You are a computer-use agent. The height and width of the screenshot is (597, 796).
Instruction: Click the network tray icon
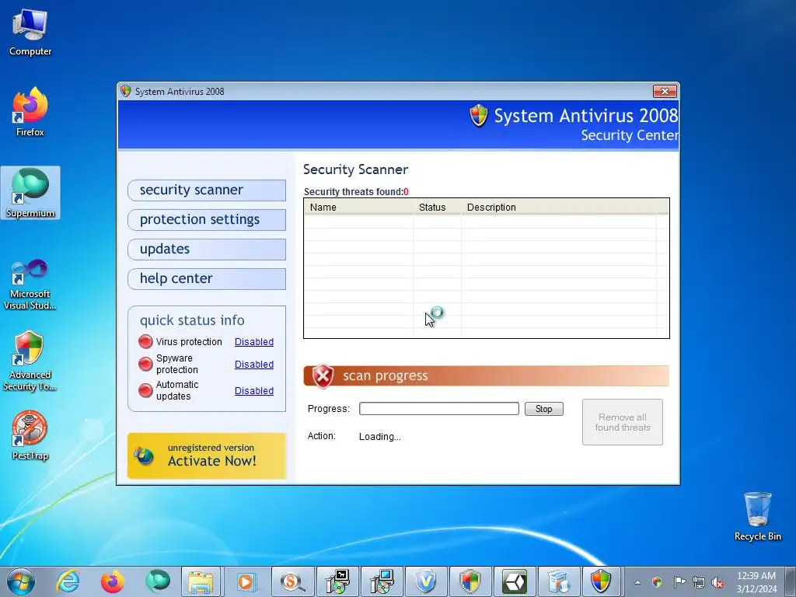pyautogui.click(x=699, y=582)
